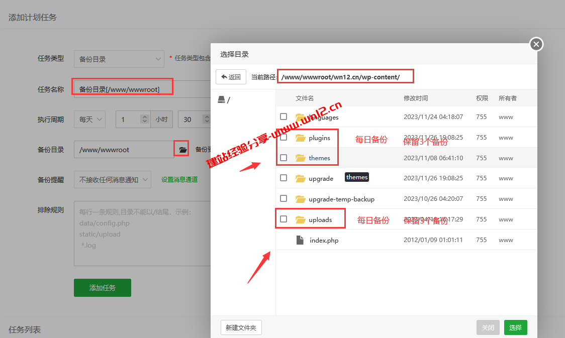Image resolution: width=565 pixels, height=338 pixels.
Task: Dismiss the dialog via the circular X
Action: coord(536,44)
